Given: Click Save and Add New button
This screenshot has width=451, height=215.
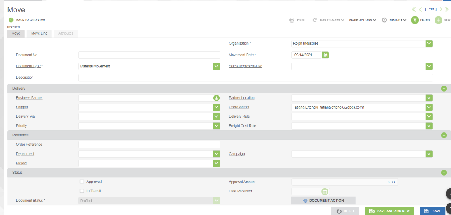Looking at the screenshot, I should click(389, 211).
